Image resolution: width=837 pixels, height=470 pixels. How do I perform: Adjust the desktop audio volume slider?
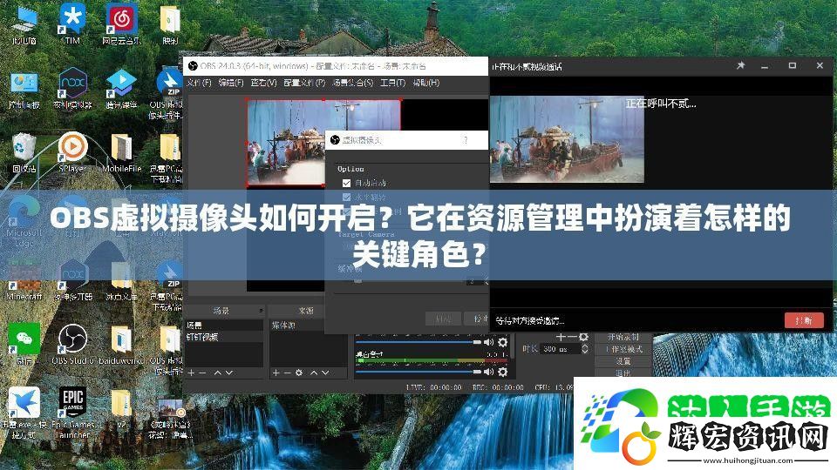pos(418,372)
